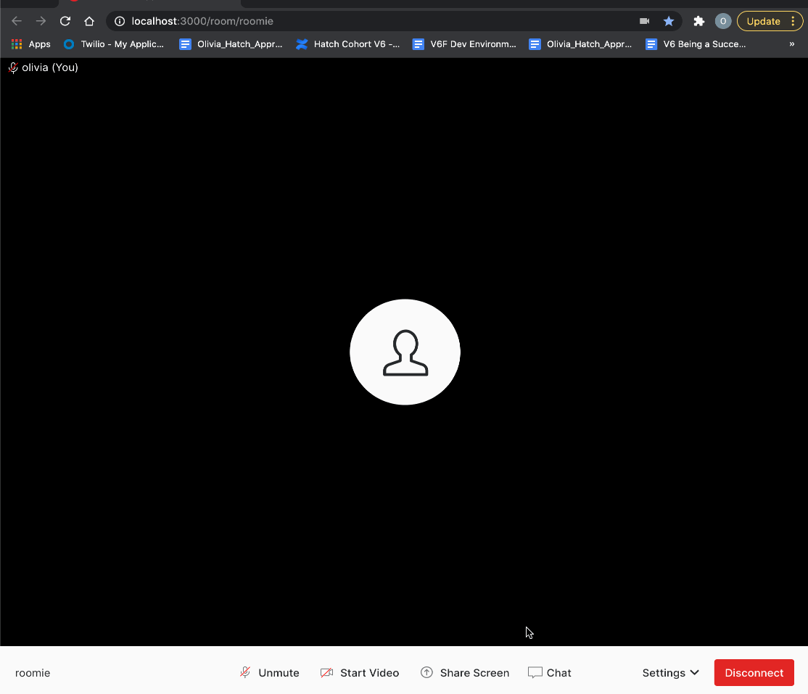This screenshot has height=694, width=808.
Task: Open Hatch Cohort V6 bookmark
Action: click(x=348, y=44)
